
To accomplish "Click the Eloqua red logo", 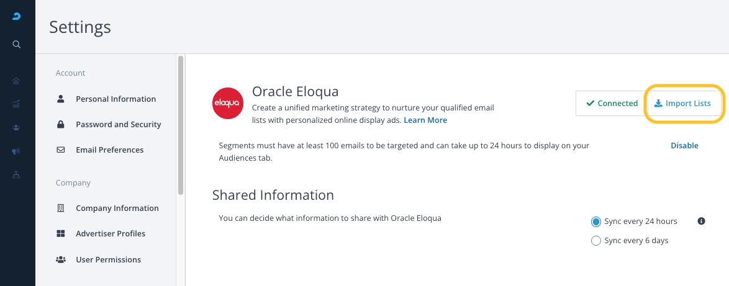I will tap(228, 103).
